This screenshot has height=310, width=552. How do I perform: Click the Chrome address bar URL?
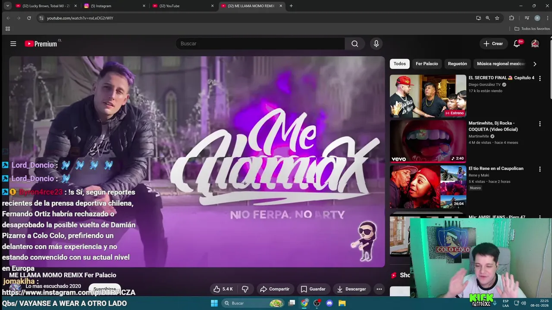point(80,18)
